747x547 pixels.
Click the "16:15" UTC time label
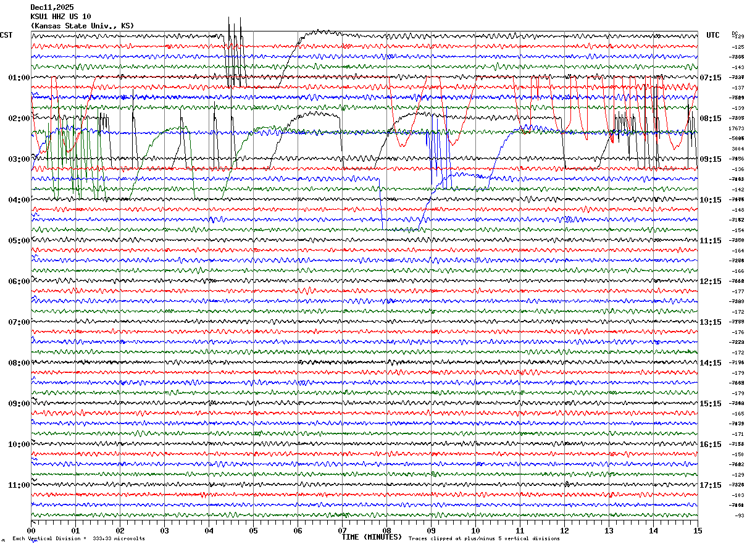click(x=711, y=445)
